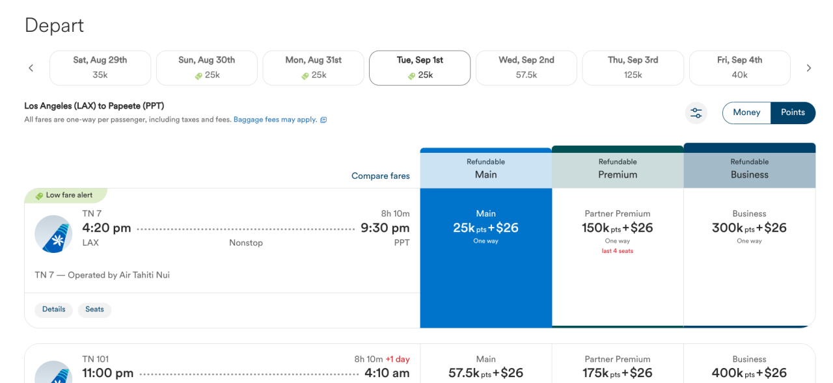Advance to later dates with right arrow

click(x=809, y=68)
